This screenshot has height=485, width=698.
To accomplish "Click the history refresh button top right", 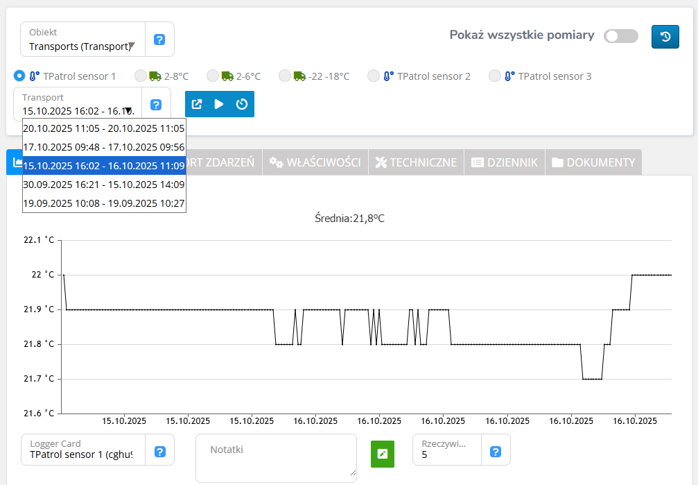I will pyautogui.click(x=665, y=37).
